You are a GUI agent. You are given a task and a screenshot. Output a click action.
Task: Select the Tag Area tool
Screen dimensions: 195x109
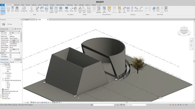click(x=119, y=10)
